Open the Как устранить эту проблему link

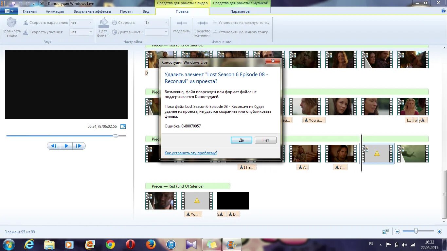pyautogui.click(x=191, y=153)
